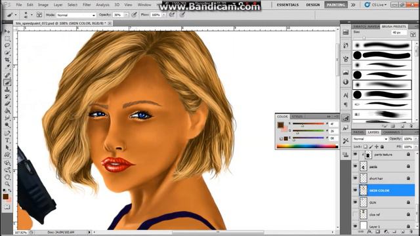Screen dimensions: 420x236
Task: Expand more workspaces chevron
Action: [353, 5]
